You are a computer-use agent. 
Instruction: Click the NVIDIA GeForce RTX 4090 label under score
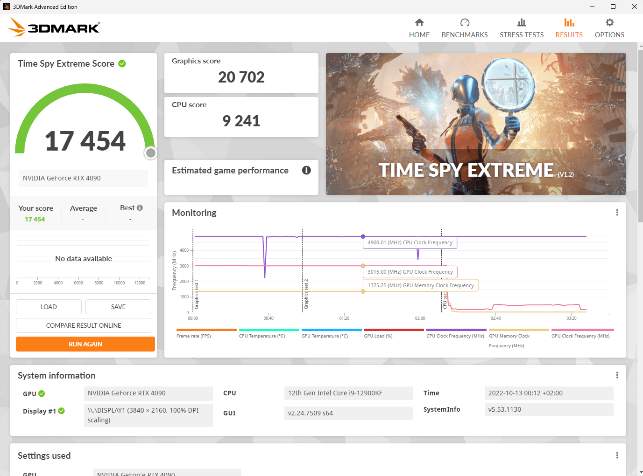click(84, 178)
